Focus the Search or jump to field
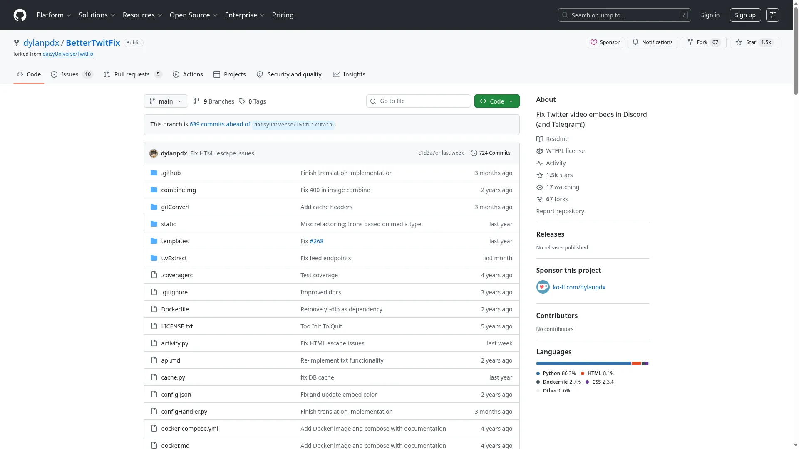 pos(624,15)
